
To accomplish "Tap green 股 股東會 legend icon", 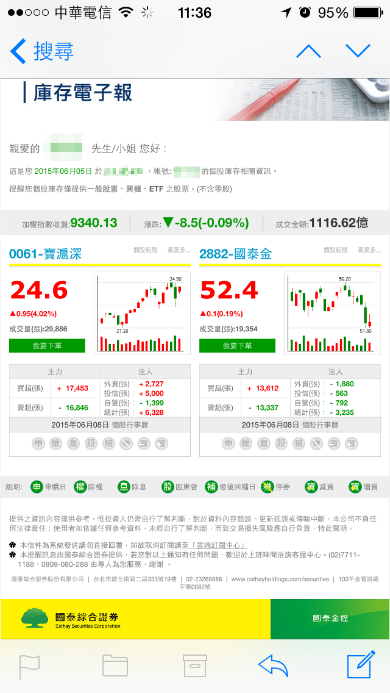I will click(x=168, y=487).
